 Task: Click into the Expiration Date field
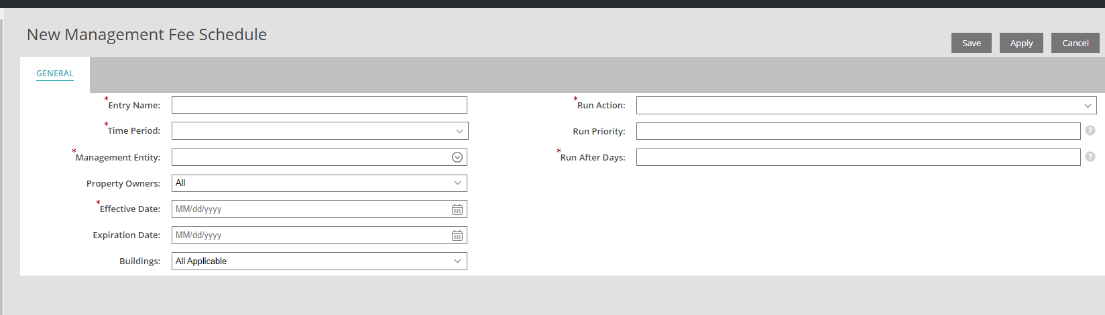[x=310, y=235]
